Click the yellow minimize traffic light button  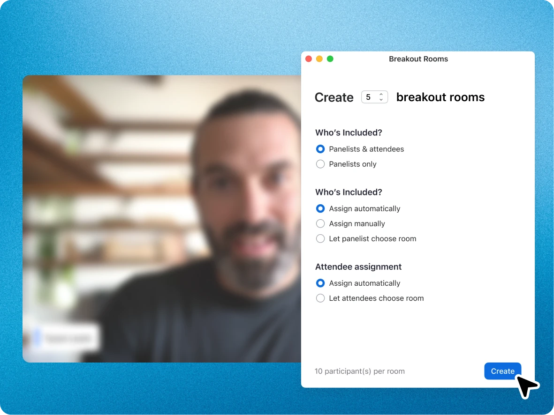(319, 59)
